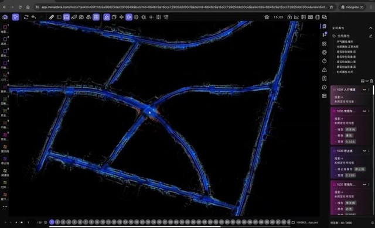Delete using trash icon above object list
Viewport: 375px width, 228px height.
371,81
